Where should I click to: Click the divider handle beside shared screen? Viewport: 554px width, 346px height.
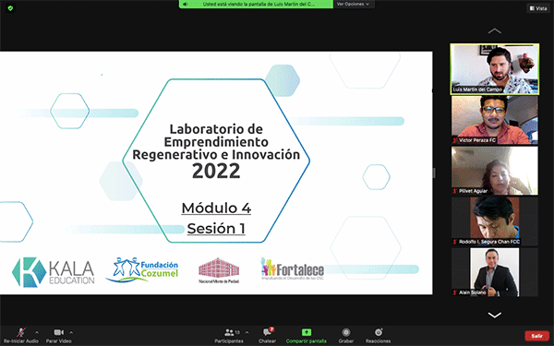(434, 173)
